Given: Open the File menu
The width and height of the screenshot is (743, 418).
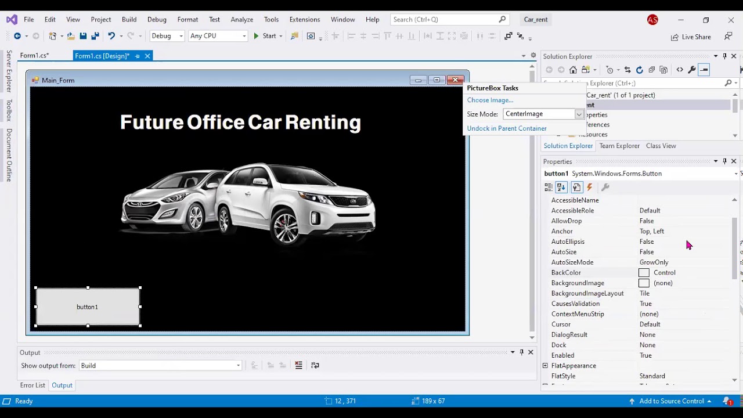Looking at the screenshot, I should [28, 20].
